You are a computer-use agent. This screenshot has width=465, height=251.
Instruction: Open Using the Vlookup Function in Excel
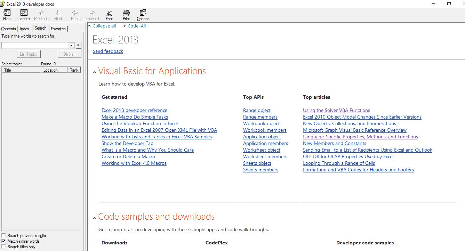coord(139,124)
